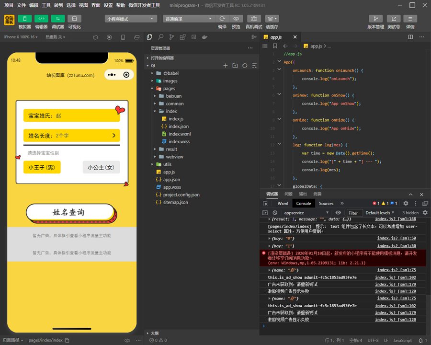Clear the console with the block icon
Viewport: 431px width, 345px height.
point(275,213)
